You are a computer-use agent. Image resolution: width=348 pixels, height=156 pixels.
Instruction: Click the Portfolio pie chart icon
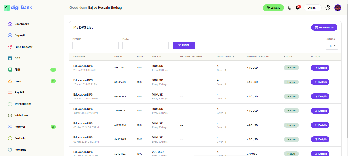[10, 138]
